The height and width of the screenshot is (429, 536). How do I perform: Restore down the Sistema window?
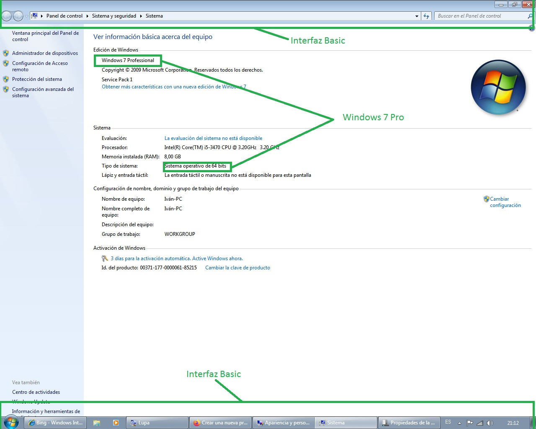point(514,5)
